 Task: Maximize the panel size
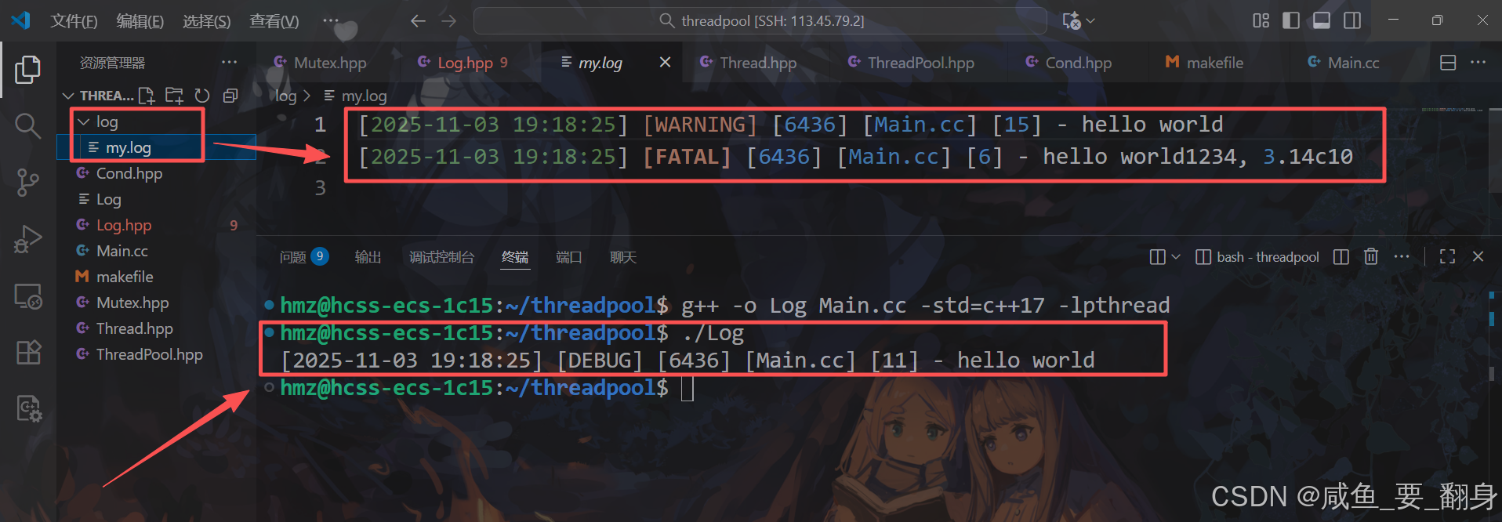point(1448,257)
